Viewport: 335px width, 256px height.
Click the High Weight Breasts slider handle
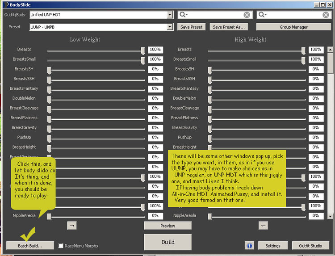pyautogui.click(x=303, y=51)
